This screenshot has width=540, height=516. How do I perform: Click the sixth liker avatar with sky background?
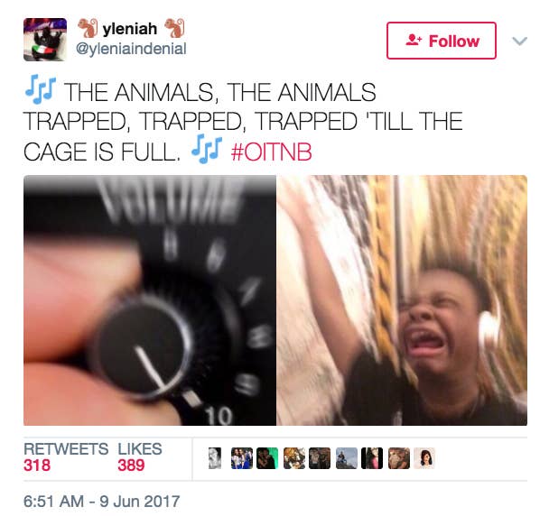click(x=347, y=458)
